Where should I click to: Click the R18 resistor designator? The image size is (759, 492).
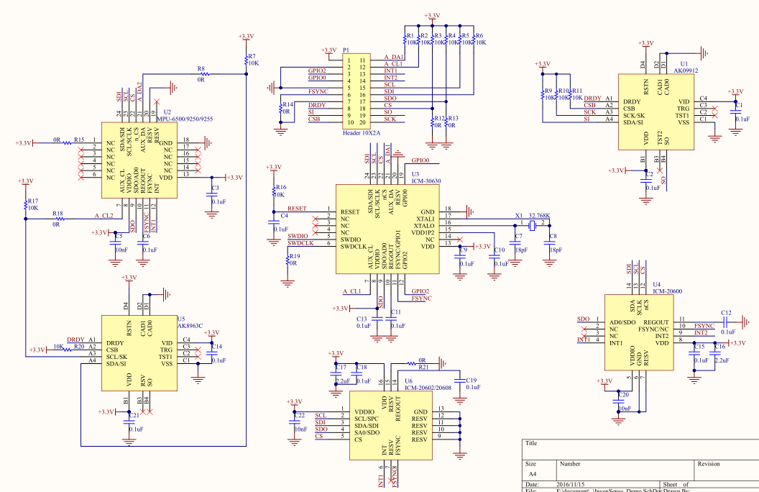click(57, 214)
